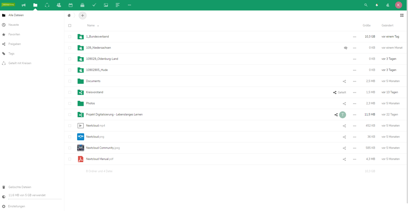
Task: Open the Kreisvorstand folder
Action: coord(94,92)
